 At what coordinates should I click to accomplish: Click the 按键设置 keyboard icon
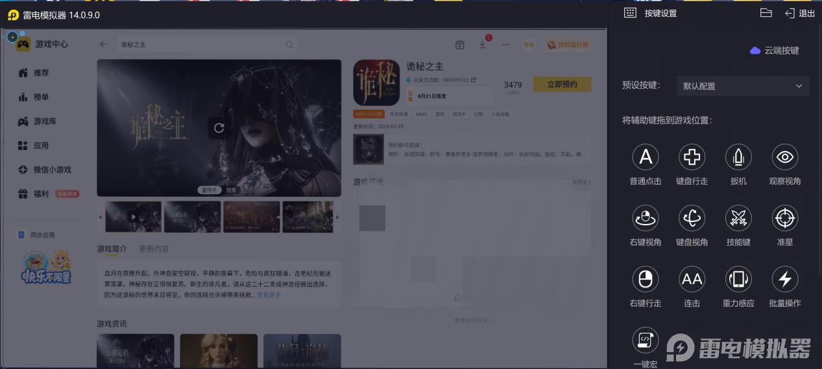click(x=630, y=13)
